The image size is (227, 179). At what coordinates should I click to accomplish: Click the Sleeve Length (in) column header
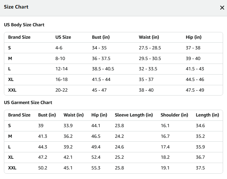click(x=134, y=115)
